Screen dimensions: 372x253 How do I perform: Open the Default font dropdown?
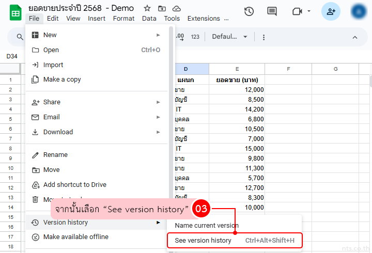pyautogui.click(x=230, y=37)
